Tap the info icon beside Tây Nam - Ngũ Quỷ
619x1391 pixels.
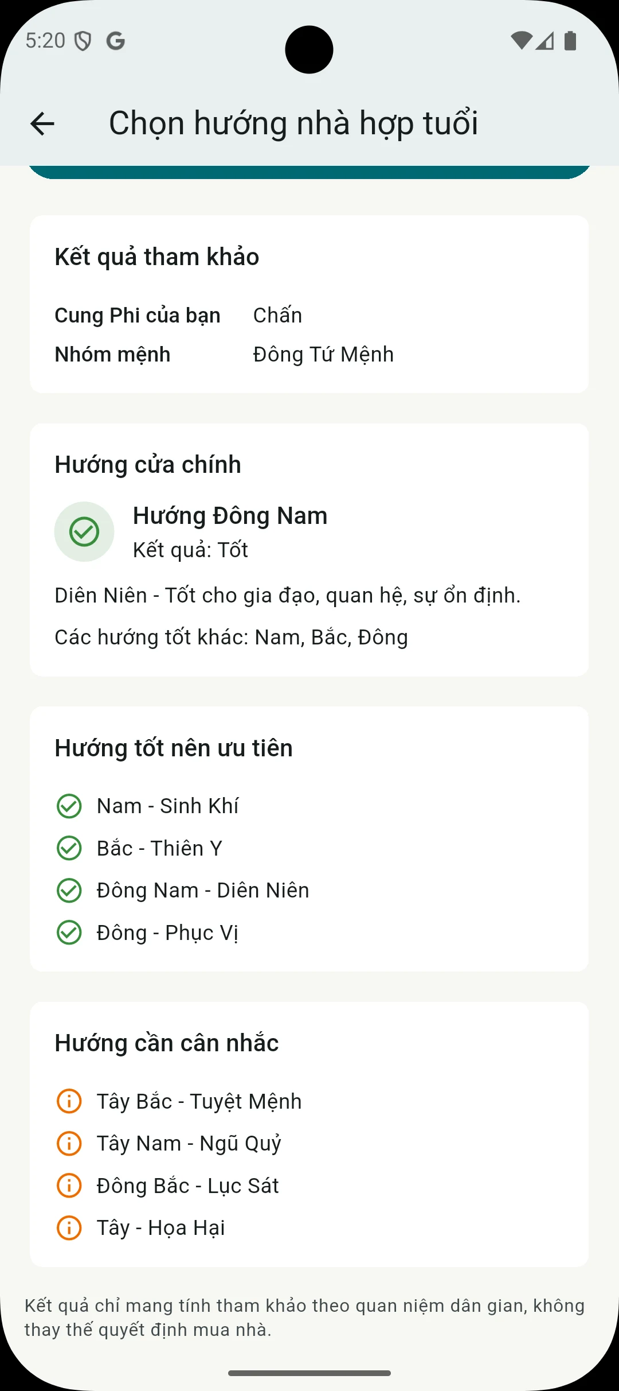click(x=69, y=1143)
